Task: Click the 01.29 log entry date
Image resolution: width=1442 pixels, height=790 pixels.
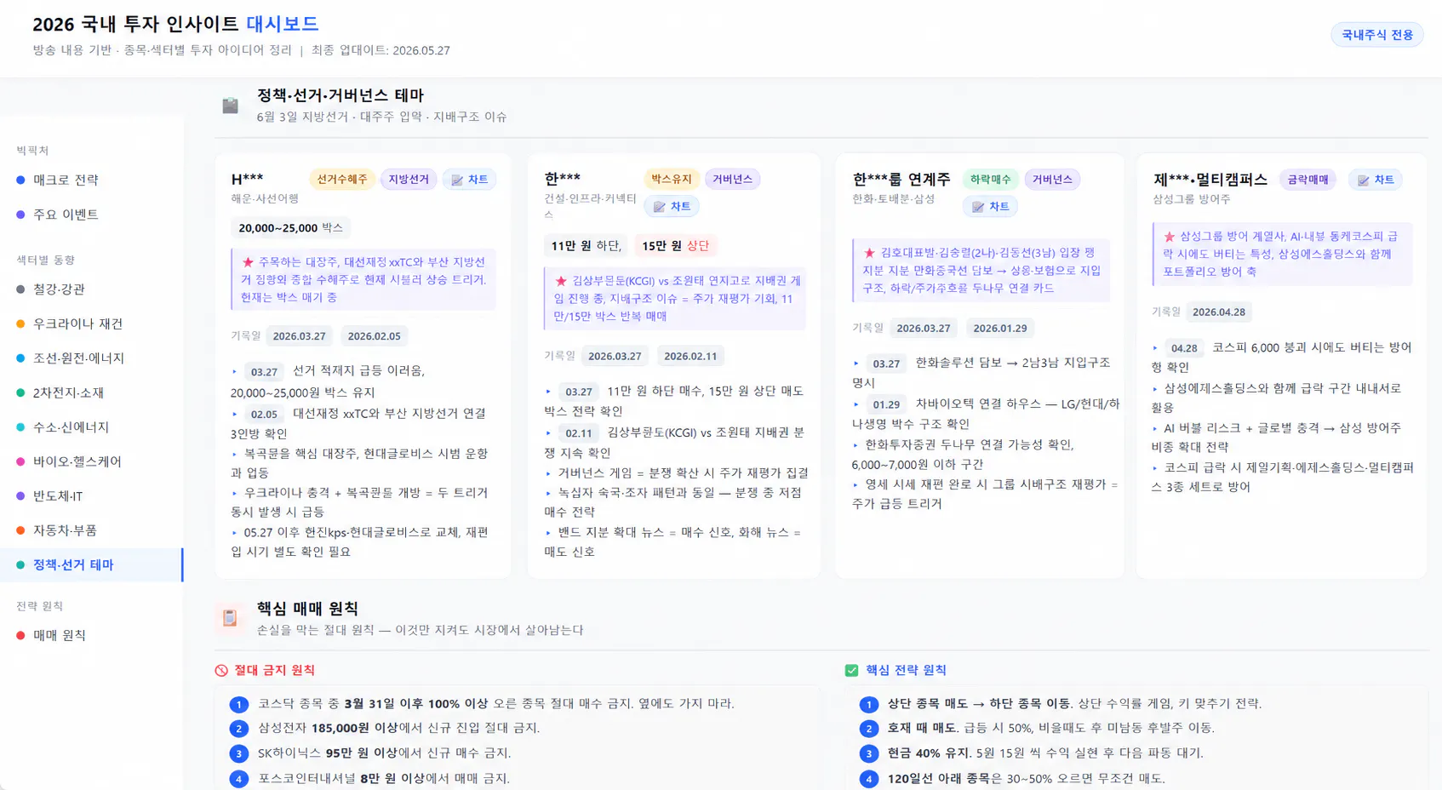Action: pyautogui.click(x=886, y=405)
